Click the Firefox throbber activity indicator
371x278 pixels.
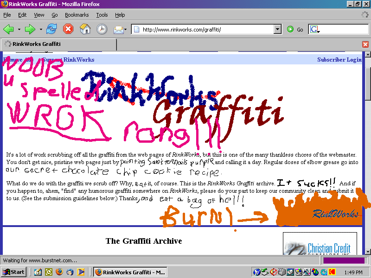365,15
